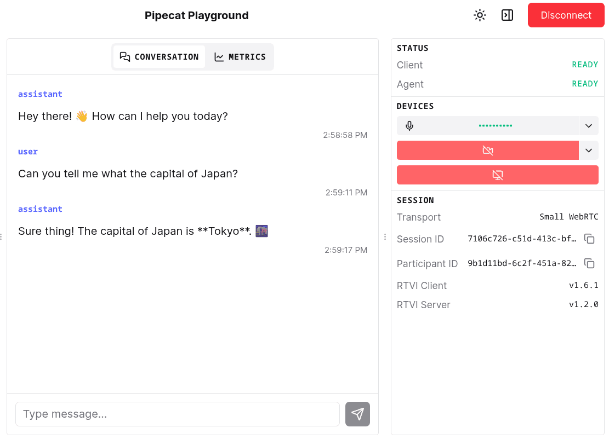The height and width of the screenshot is (439, 609).
Task: Expand the microphone device dropdown
Action: tap(588, 126)
